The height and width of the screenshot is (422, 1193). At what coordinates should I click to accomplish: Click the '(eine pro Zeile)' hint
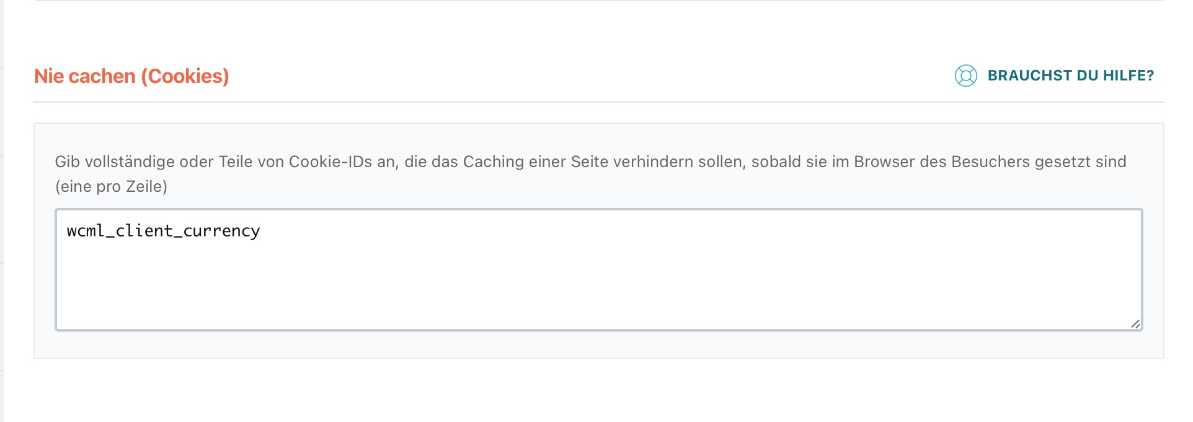(111, 186)
